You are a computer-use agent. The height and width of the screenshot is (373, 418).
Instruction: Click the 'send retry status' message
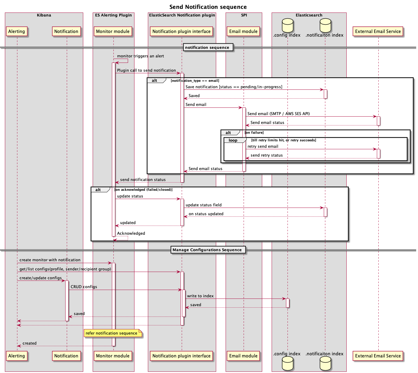[x=267, y=155]
